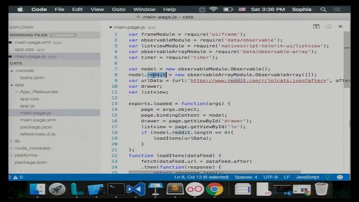The width and height of the screenshot is (359, 202).
Task: Collapse the WORKING FILES section header
Action: [54, 35]
